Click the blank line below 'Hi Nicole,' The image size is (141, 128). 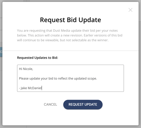pyautogui.click(x=70, y=74)
